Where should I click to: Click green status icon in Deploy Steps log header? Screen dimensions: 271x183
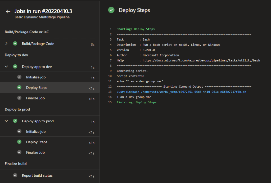click(111, 10)
